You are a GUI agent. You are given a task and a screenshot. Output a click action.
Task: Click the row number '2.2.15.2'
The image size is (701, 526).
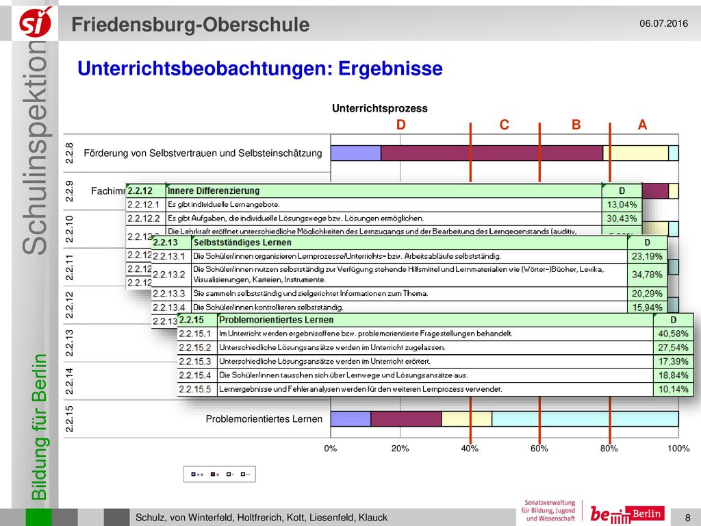click(x=195, y=347)
